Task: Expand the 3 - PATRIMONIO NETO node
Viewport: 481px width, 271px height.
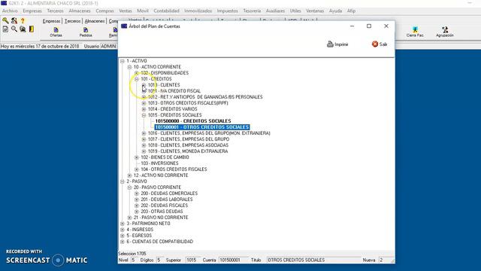Action: coord(123,224)
